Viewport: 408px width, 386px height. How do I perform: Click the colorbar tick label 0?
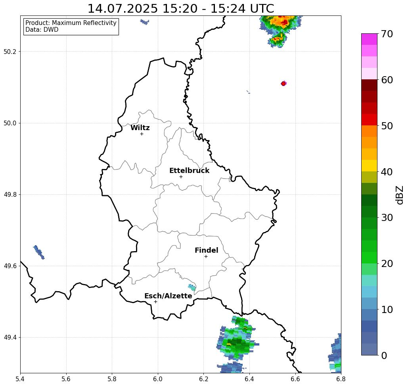click(384, 355)
